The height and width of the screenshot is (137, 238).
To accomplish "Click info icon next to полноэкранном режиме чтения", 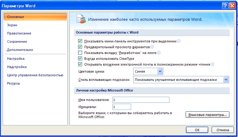I will click(x=213, y=64).
